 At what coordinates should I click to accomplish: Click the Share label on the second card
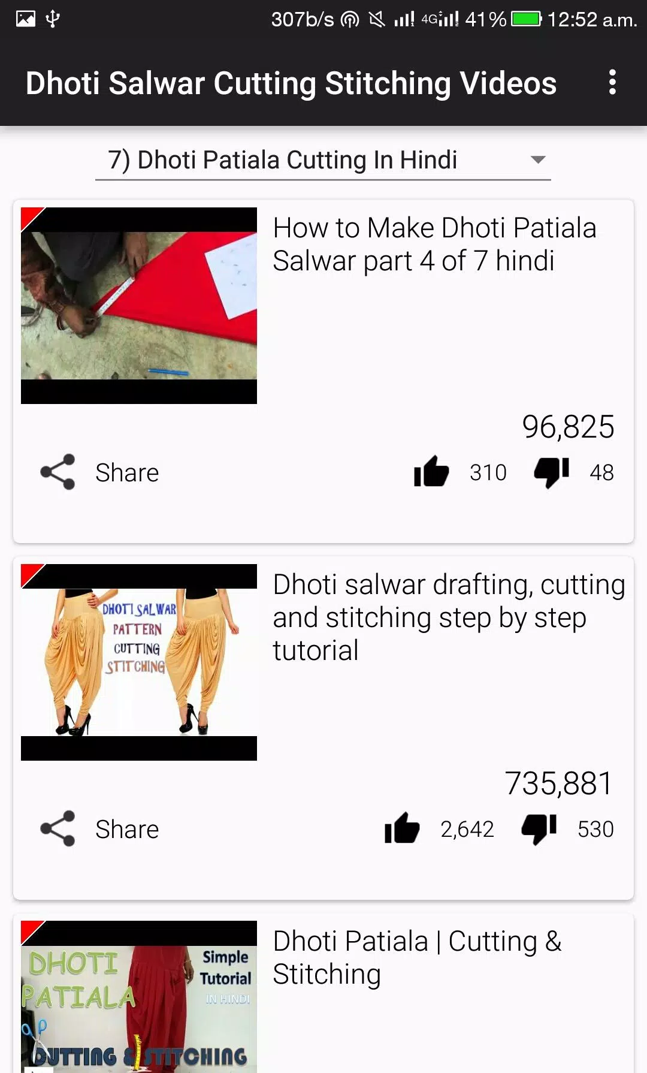[127, 829]
